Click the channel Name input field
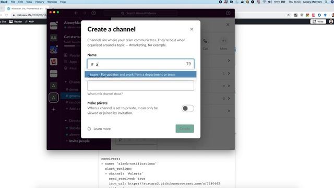This screenshot has width=334, height=188. click(x=140, y=64)
